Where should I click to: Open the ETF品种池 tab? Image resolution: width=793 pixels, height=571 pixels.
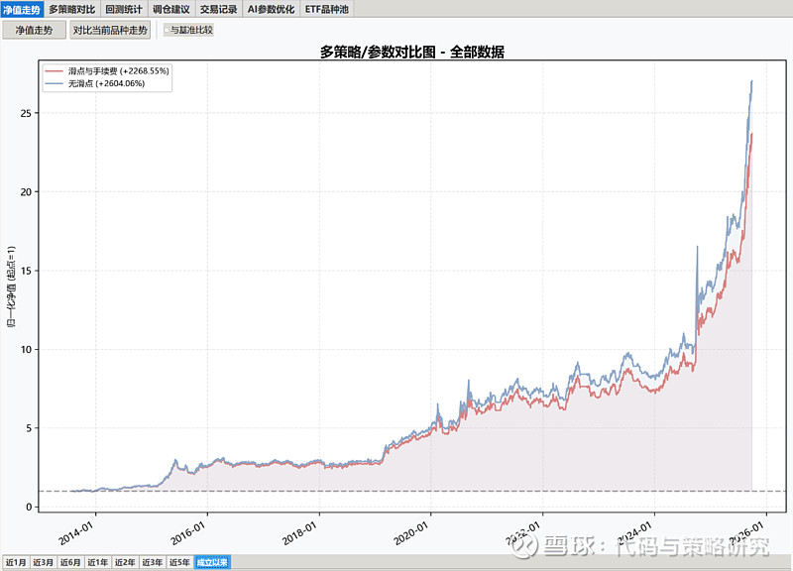point(327,8)
